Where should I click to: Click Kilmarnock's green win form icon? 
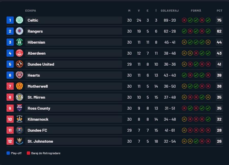click(x=208, y=119)
